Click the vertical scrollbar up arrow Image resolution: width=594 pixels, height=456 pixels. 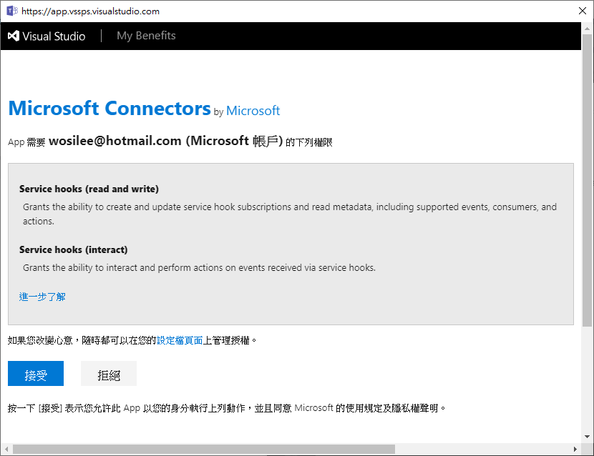[x=587, y=29]
